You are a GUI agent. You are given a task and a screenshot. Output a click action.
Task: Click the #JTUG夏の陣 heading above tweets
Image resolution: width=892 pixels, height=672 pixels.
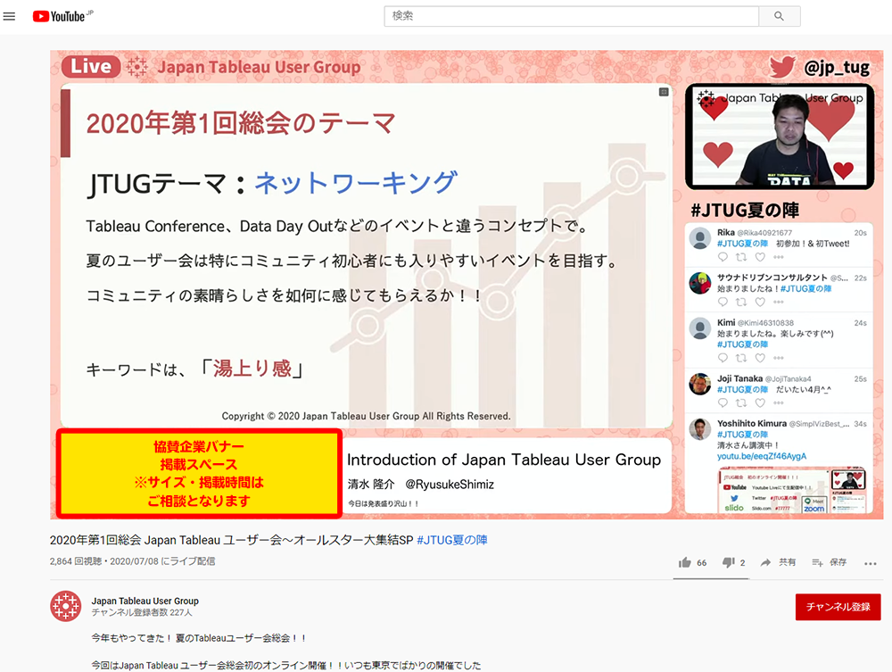tap(745, 210)
